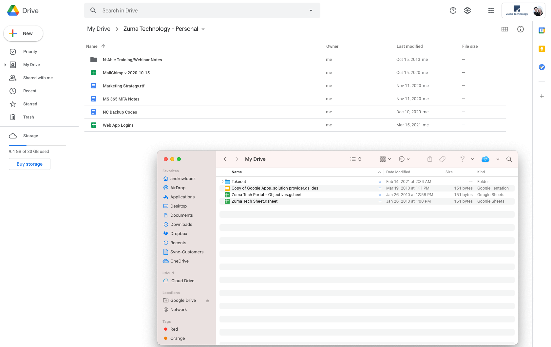551x347 pixels.
Task: Select Web App Logins file row
Action: [x=295, y=125]
